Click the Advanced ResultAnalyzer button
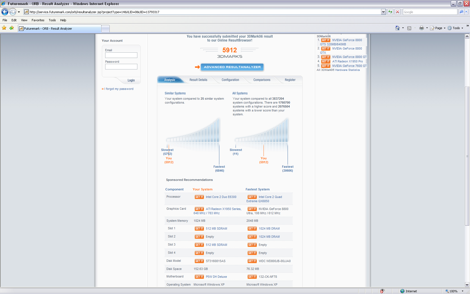Image resolution: width=470 pixels, height=294 pixels. [232, 67]
